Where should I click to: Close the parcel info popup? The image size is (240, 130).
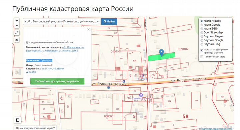88,29
